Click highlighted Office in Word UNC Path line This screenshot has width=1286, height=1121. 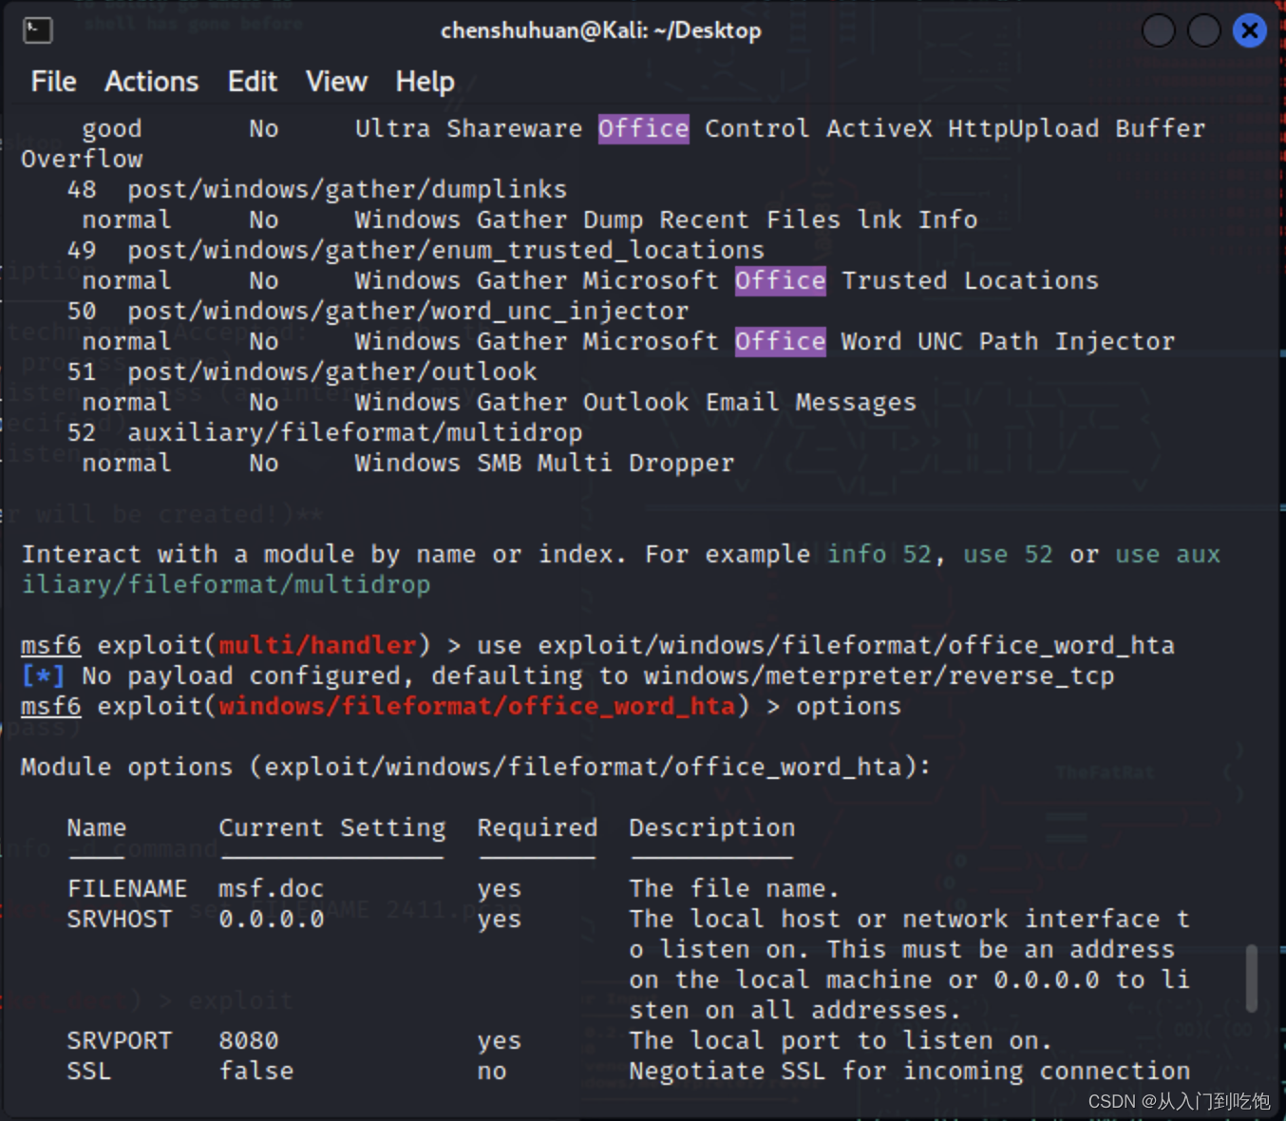(x=780, y=341)
